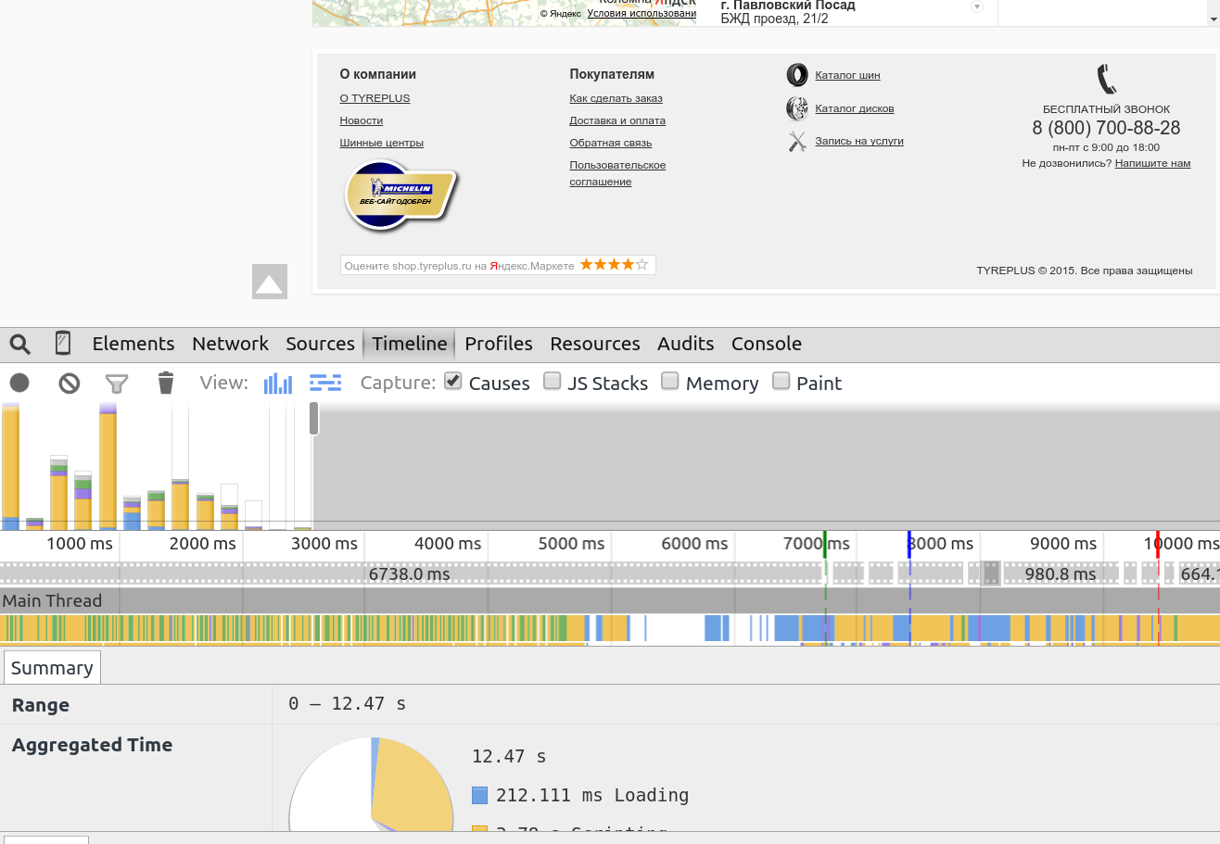Click the wrench tools icon for services

tap(797, 142)
